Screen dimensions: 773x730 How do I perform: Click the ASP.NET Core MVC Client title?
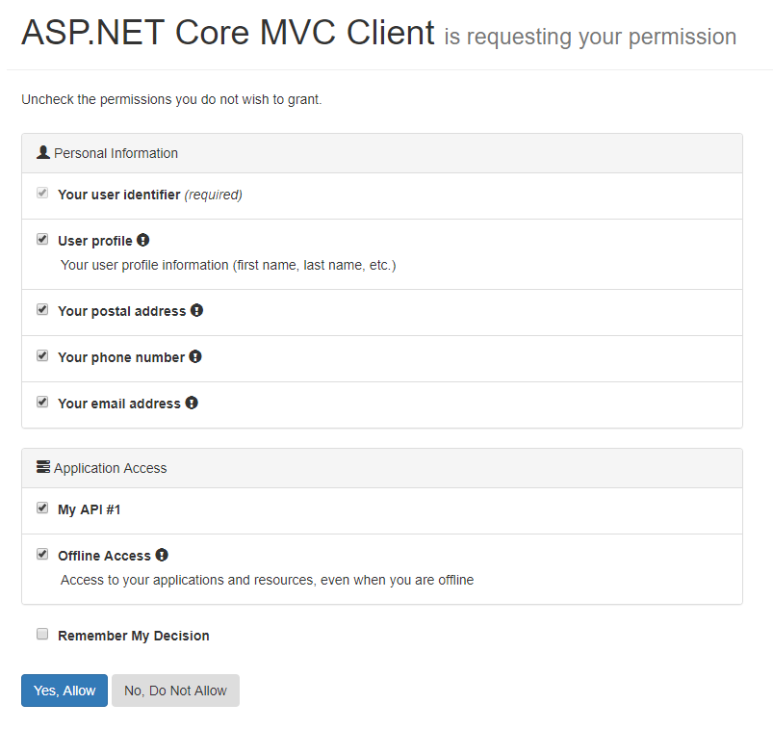[228, 34]
